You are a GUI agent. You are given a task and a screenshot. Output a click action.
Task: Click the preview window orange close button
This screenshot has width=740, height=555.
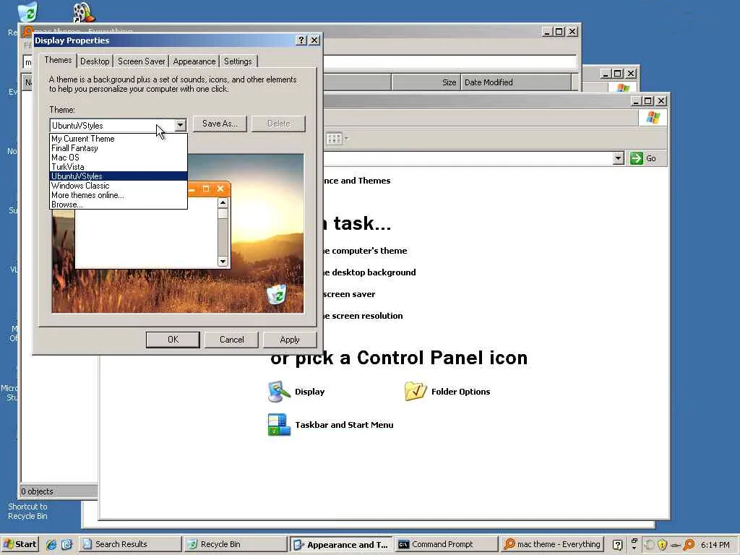(220, 189)
